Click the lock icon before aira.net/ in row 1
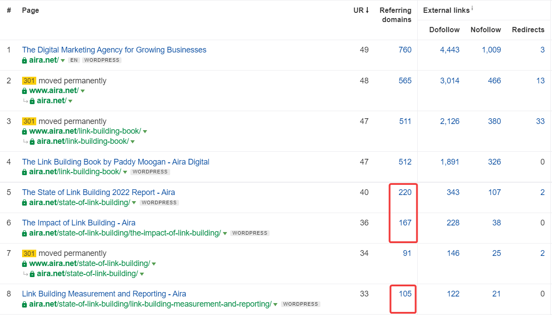Viewport: 552px width, 315px height. (x=25, y=60)
